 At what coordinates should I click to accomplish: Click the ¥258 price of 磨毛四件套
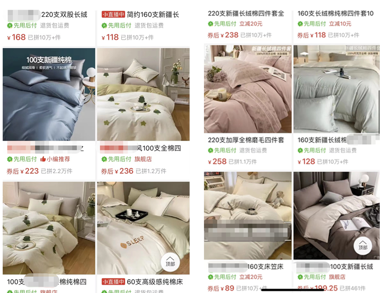pos(217,162)
